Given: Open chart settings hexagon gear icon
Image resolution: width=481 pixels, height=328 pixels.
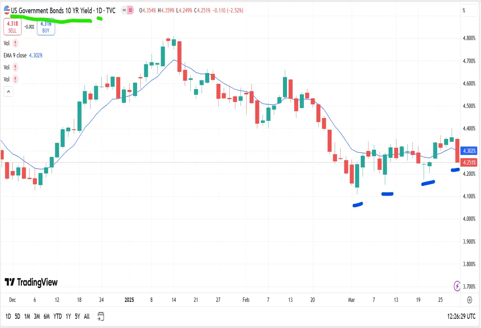Looking at the screenshot, I should (469, 300).
